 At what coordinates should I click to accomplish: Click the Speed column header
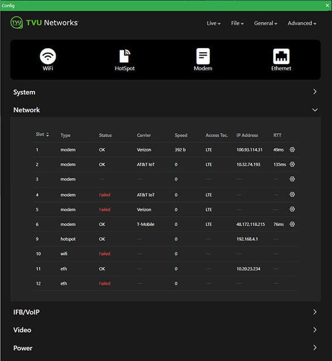coord(181,135)
